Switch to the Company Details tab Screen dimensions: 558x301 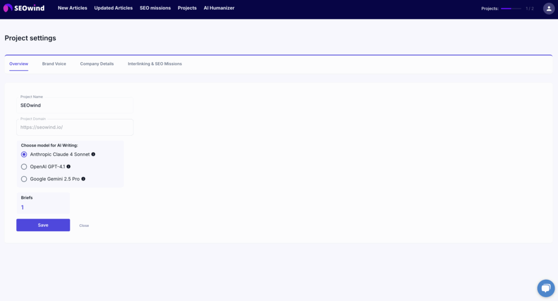pos(97,64)
